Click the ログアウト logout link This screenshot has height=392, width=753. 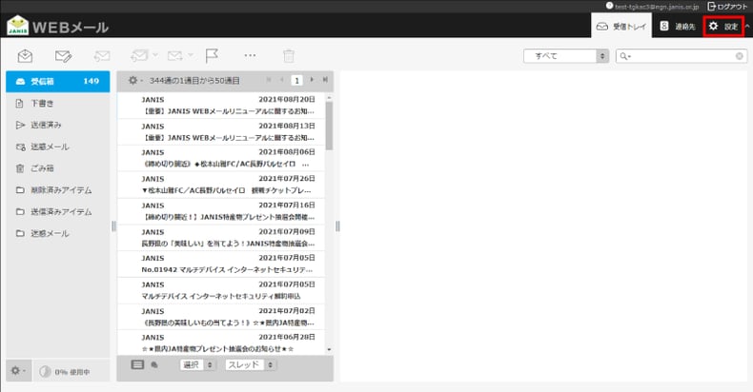pyautogui.click(x=727, y=7)
